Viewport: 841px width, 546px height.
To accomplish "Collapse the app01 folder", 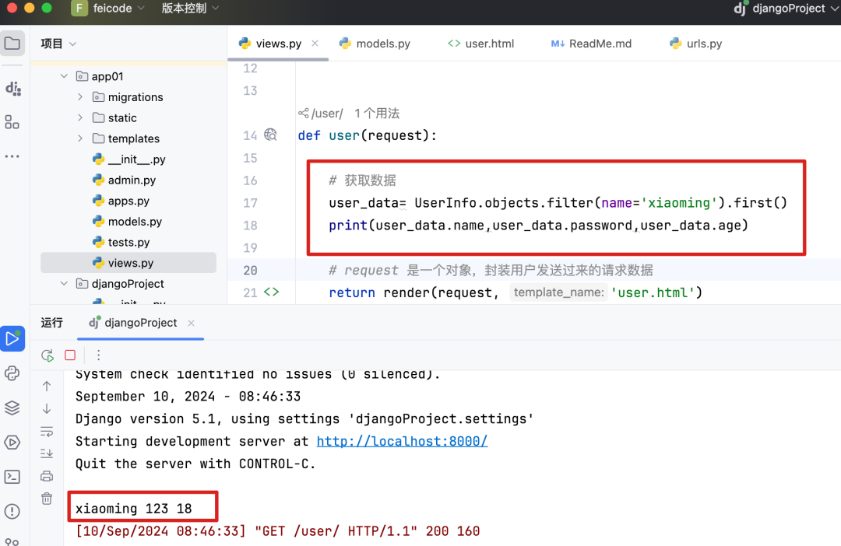I will coord(65,75).
